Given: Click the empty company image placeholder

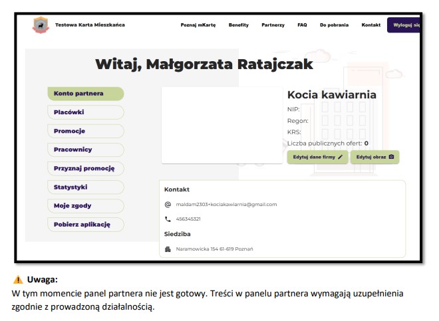Looking at the screenshot, I should pyautogui.click(x=221, y=125).
